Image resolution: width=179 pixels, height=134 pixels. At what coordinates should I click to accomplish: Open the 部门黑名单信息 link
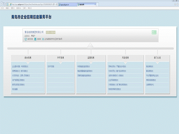point(122,85)
